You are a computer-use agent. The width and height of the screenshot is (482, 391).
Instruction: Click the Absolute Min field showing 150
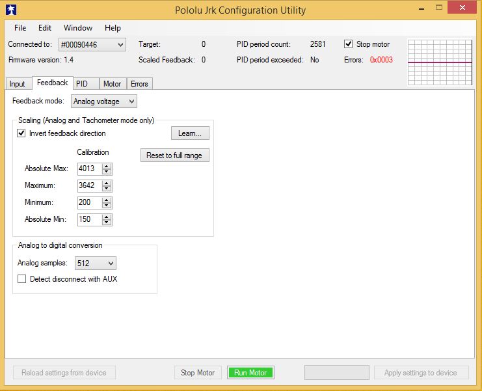[90, 219]
